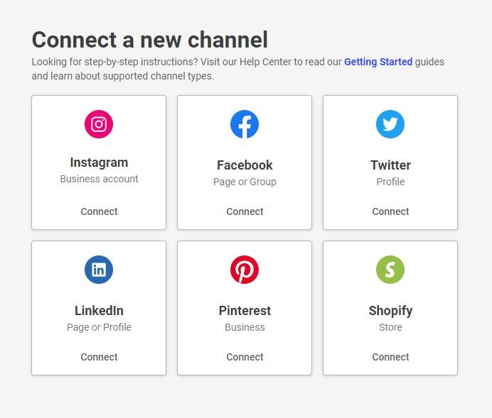Click the 'Profile' subtitle under Twitter
492x418 pixels.
390,182
